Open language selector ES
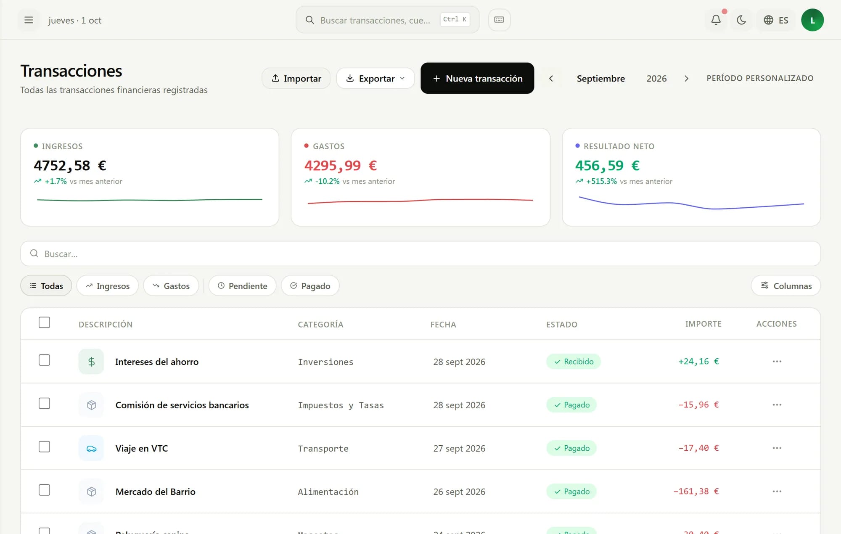 pos(776,20)
